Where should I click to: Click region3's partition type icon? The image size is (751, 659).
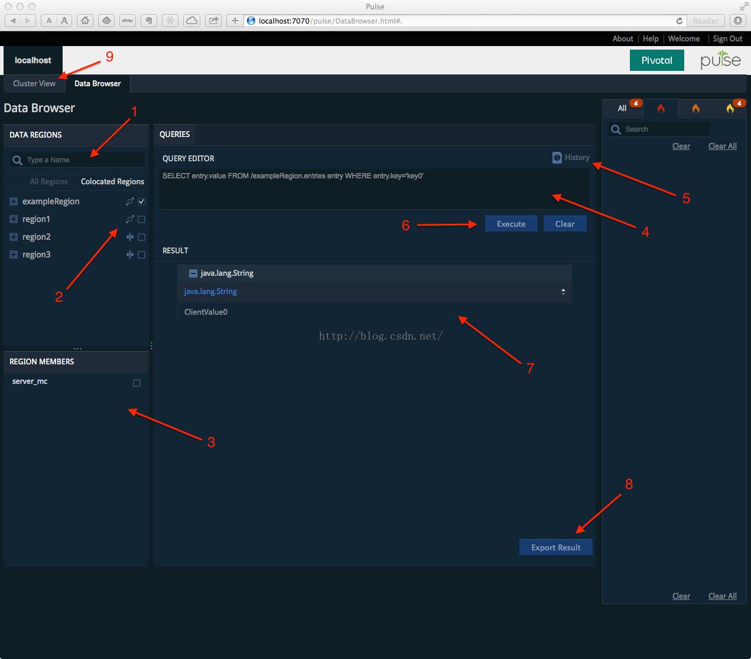(130, 255)
